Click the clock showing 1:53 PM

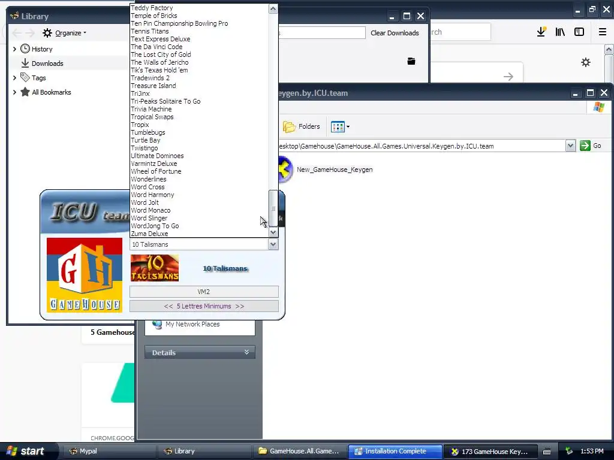(592, 451)
